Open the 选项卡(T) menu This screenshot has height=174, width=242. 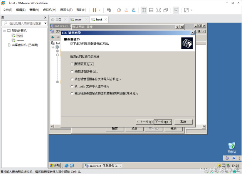[x=66, y=10]
